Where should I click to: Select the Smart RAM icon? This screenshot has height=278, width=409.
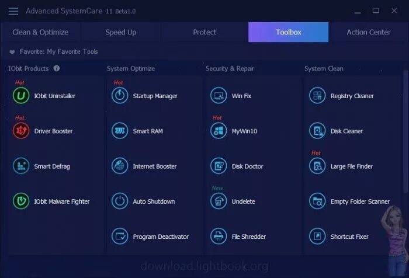pyautogui.click(x=120, y=131)
